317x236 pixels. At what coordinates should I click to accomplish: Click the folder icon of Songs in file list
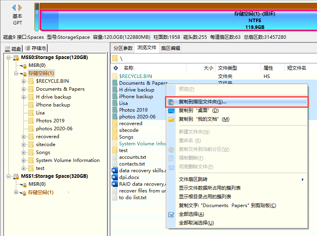pos(115,137)
